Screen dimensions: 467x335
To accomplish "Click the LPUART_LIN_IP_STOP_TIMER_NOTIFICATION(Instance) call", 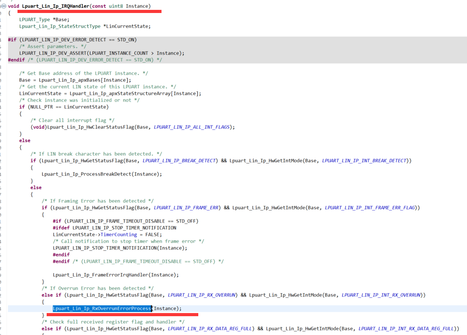I will (120, 248).
